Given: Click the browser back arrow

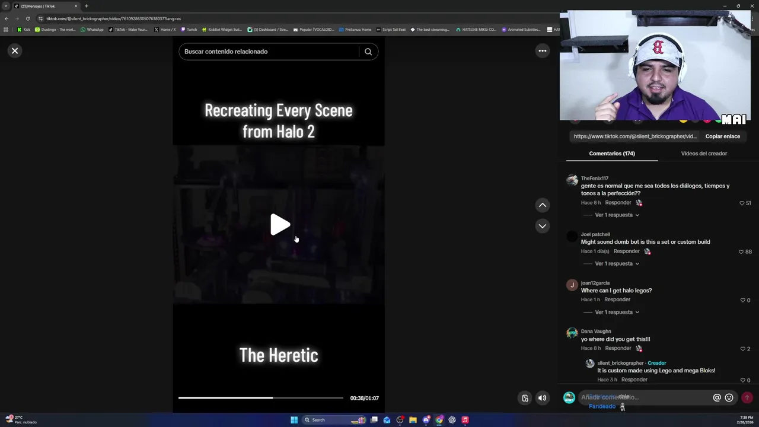Looking at the screenshot, I should [x=7, y=18].
